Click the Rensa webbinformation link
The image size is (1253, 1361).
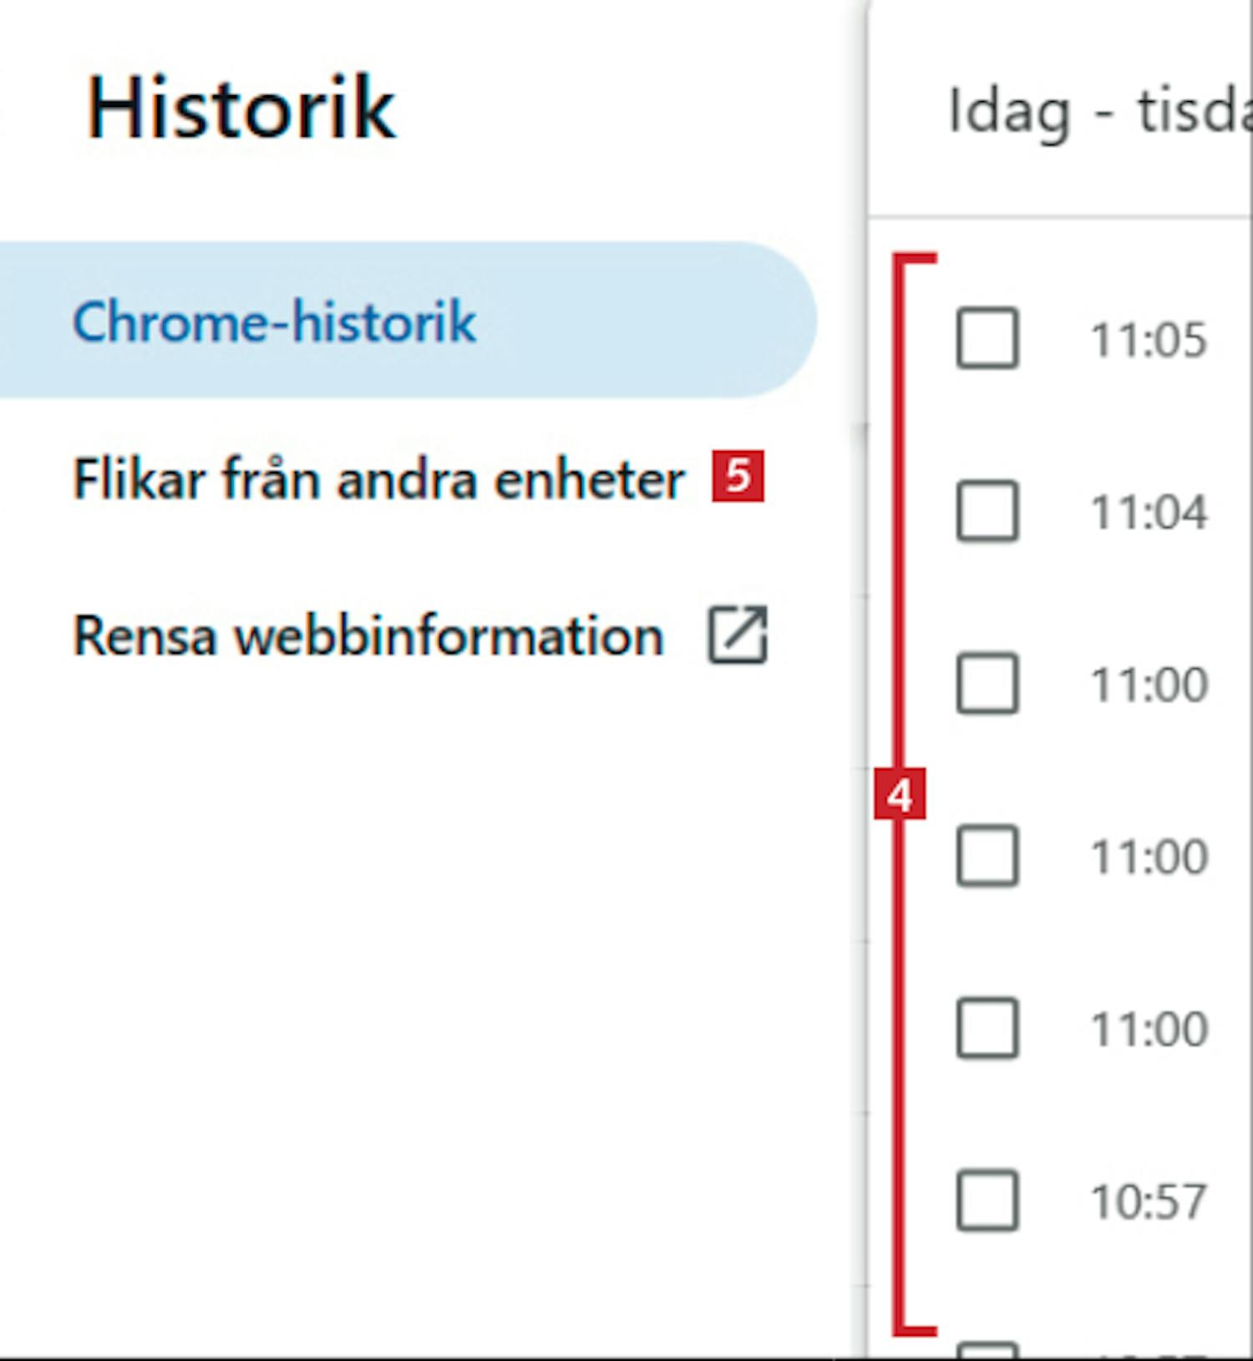(x=368, y=636)
